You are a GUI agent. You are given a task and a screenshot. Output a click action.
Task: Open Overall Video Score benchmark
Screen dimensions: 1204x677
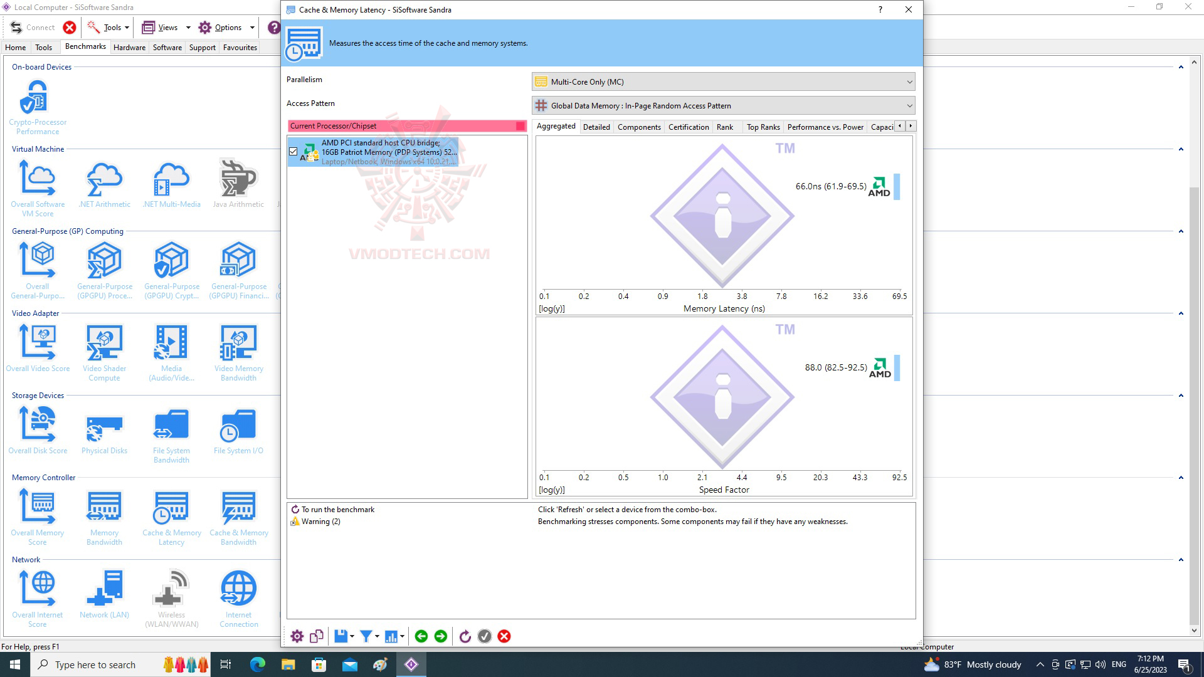pyautogui.click(x=38, y=349)
